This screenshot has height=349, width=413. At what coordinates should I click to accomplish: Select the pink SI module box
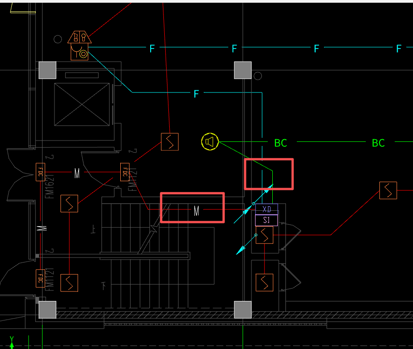(x=266, y=220)
